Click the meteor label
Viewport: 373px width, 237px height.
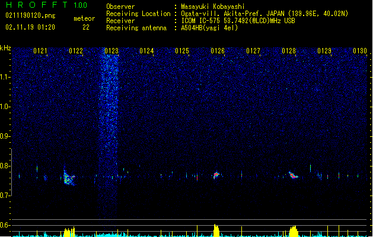click(84, 18)
